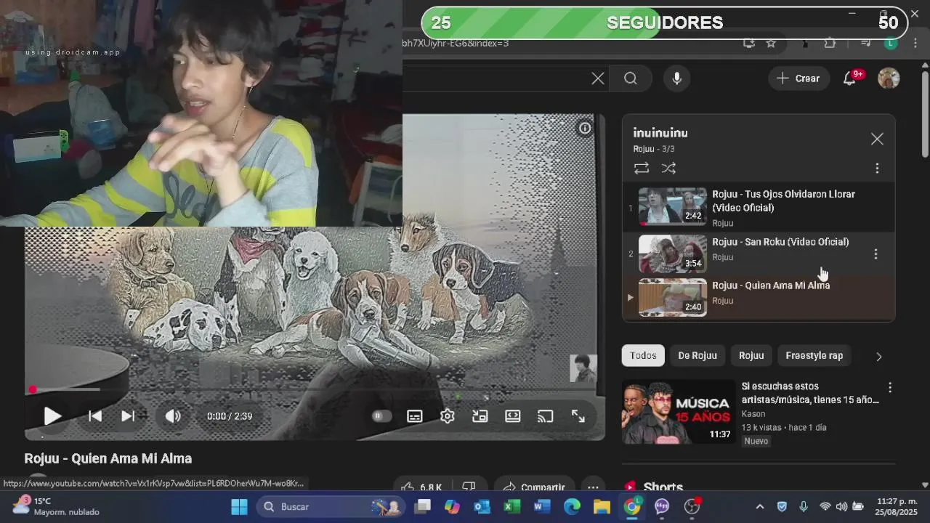Select the Rojuu filter chip
The image size is (930, 523).
(x=751, y=355)
